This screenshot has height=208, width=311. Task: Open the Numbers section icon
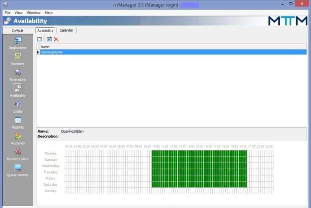[18, 57]
